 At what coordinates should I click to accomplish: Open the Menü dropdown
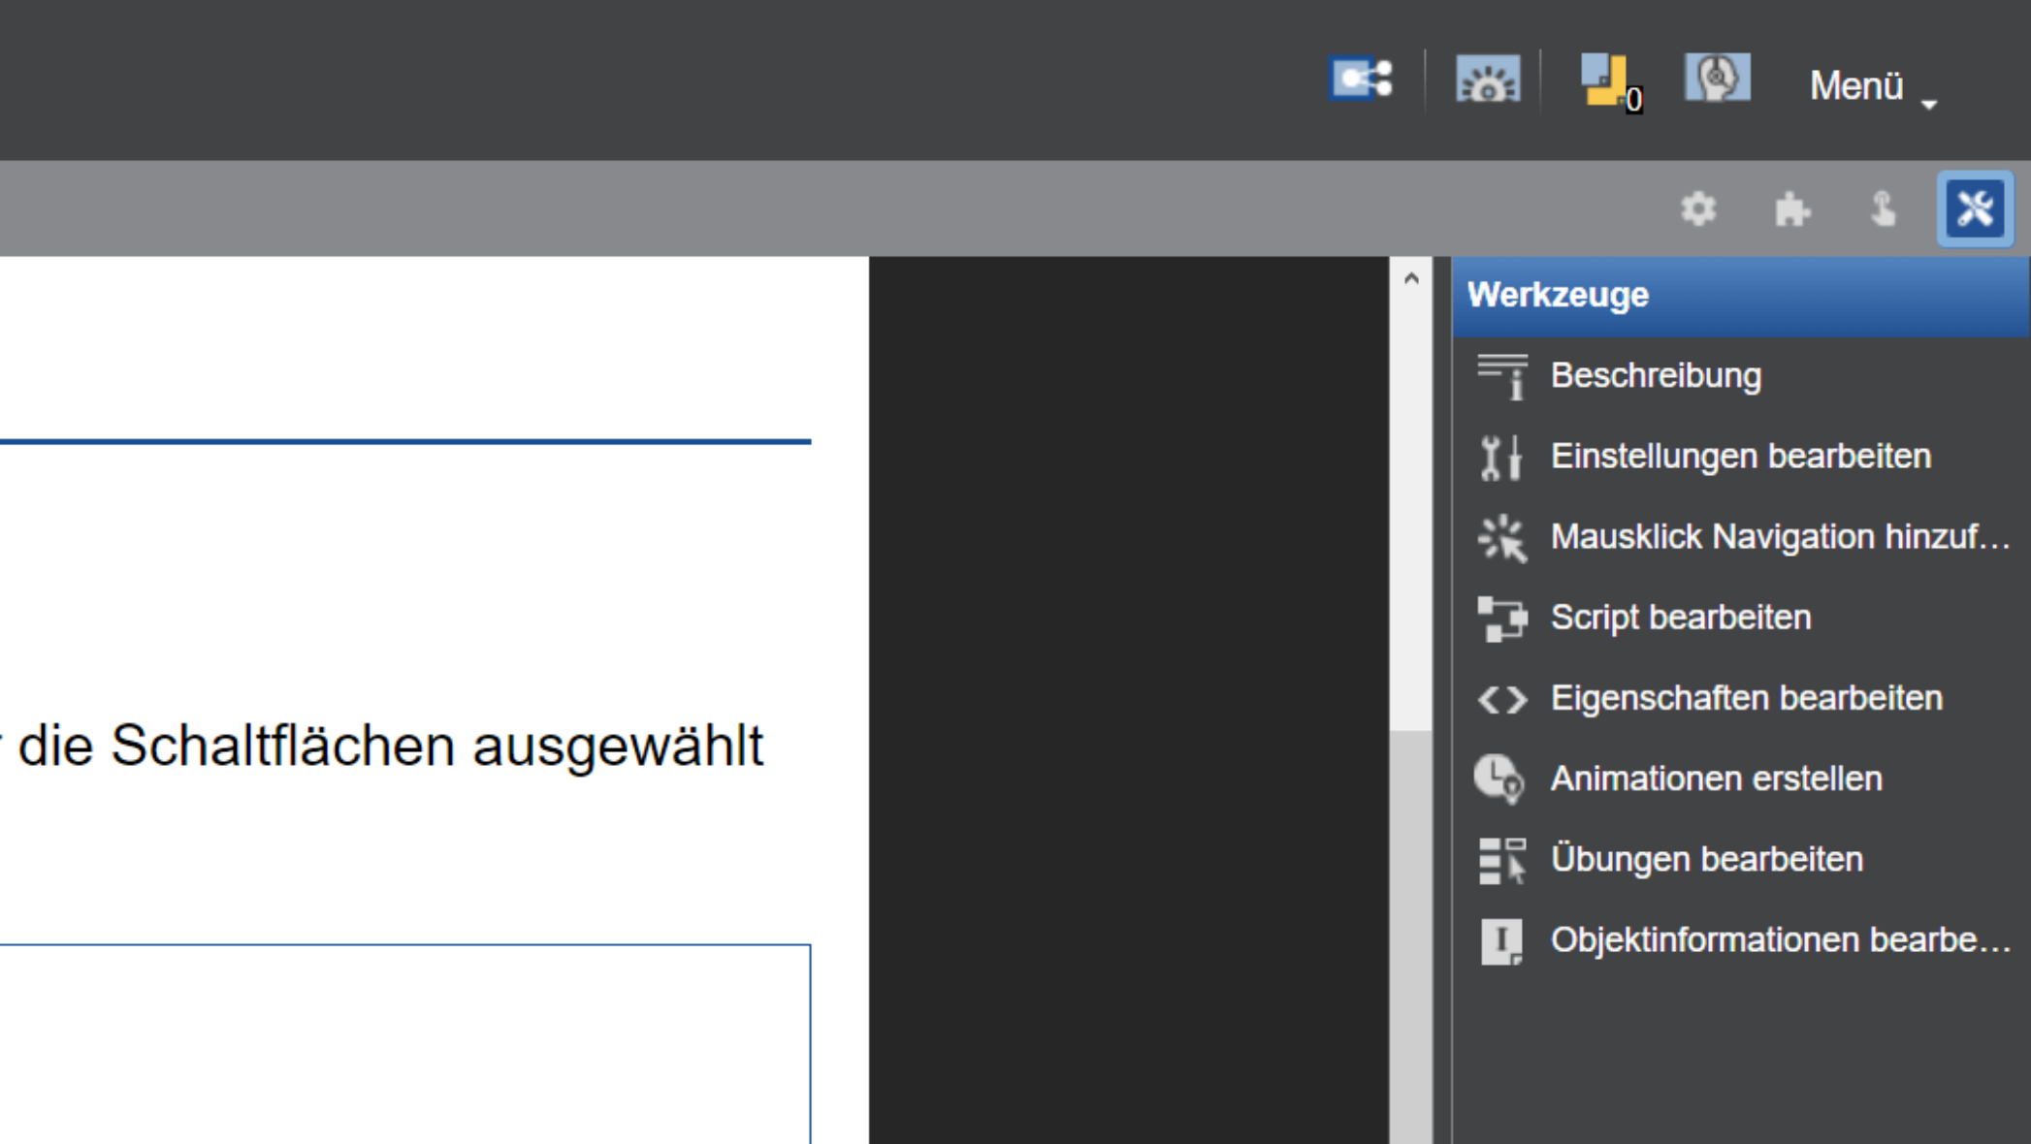tap(1872, 86)
